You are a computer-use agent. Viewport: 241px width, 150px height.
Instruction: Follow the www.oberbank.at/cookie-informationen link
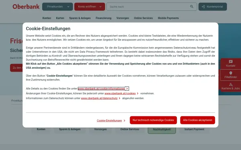102,89
